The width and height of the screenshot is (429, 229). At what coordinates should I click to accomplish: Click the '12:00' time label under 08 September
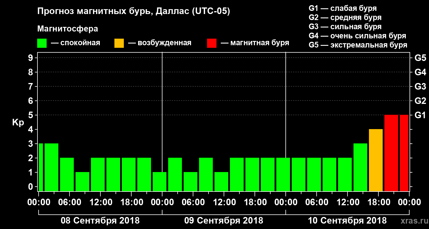pyautogui.click(x=101, y=202)
